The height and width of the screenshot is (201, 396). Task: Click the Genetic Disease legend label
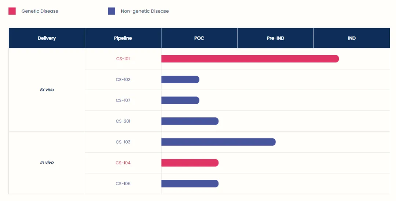click(x=40, y=11)
